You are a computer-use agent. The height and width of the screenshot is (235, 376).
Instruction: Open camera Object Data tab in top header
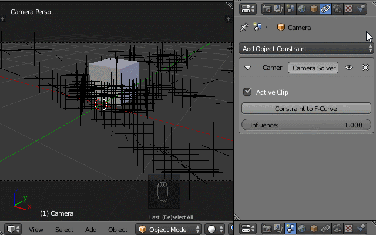point(337,9)
